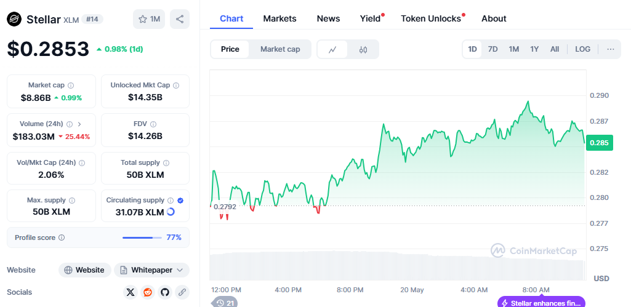Open the Token Unlocks tab
Screen dimensions: 631x307
coord(431,18)
